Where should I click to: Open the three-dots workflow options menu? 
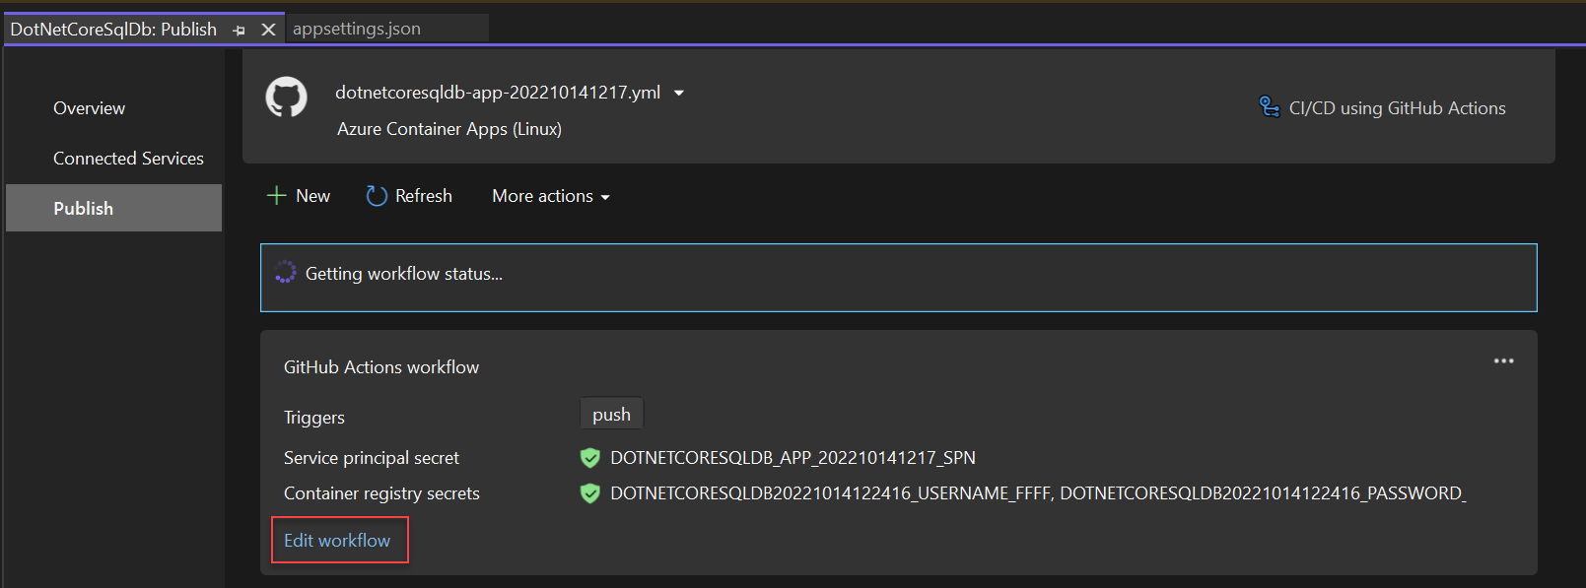pos(1503,361)
